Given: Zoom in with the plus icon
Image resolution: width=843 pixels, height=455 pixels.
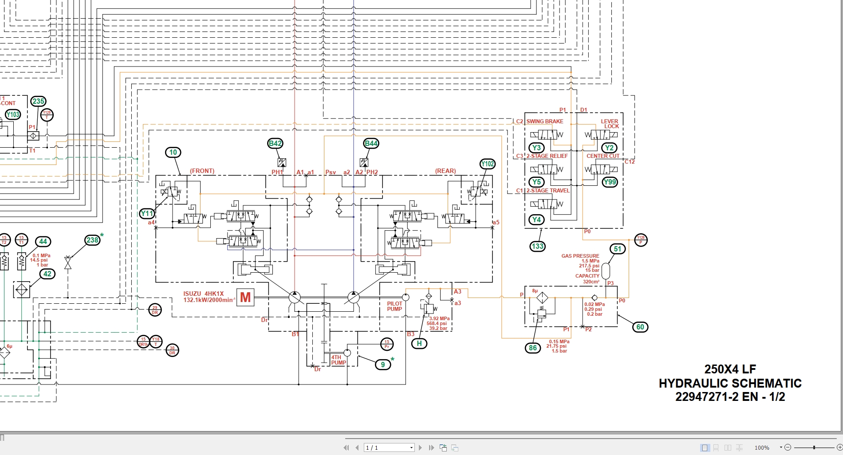Looking at the screenshot, I should [840, 447].
